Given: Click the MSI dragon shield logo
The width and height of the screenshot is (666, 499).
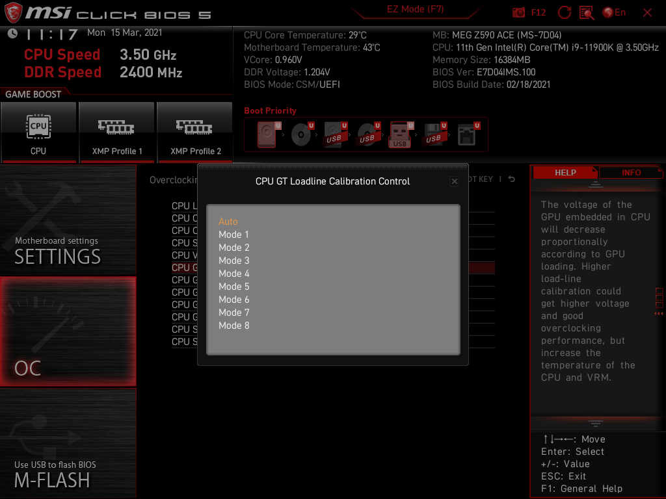Looking at the screenshot, I should click(13, 13).
